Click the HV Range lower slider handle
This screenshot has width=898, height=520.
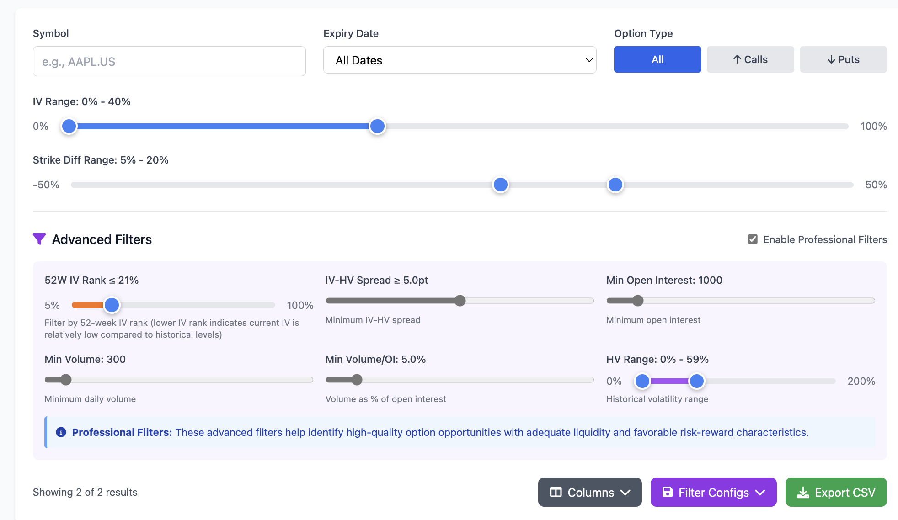coord(642,381)
